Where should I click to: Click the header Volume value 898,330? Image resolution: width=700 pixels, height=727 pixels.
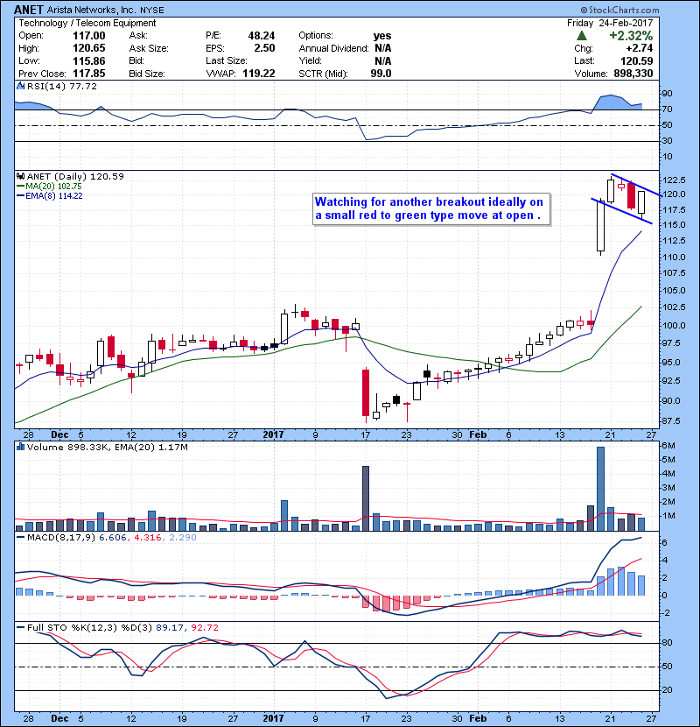click(633, 74)
